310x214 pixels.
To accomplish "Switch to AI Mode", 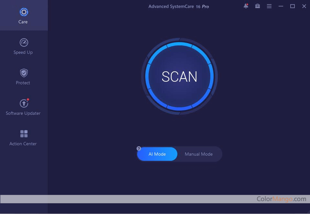I will point(157,154).
